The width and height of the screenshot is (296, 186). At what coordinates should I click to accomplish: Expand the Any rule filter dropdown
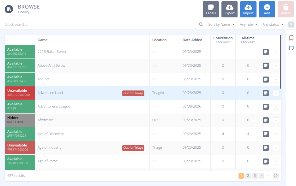[248, 24]
